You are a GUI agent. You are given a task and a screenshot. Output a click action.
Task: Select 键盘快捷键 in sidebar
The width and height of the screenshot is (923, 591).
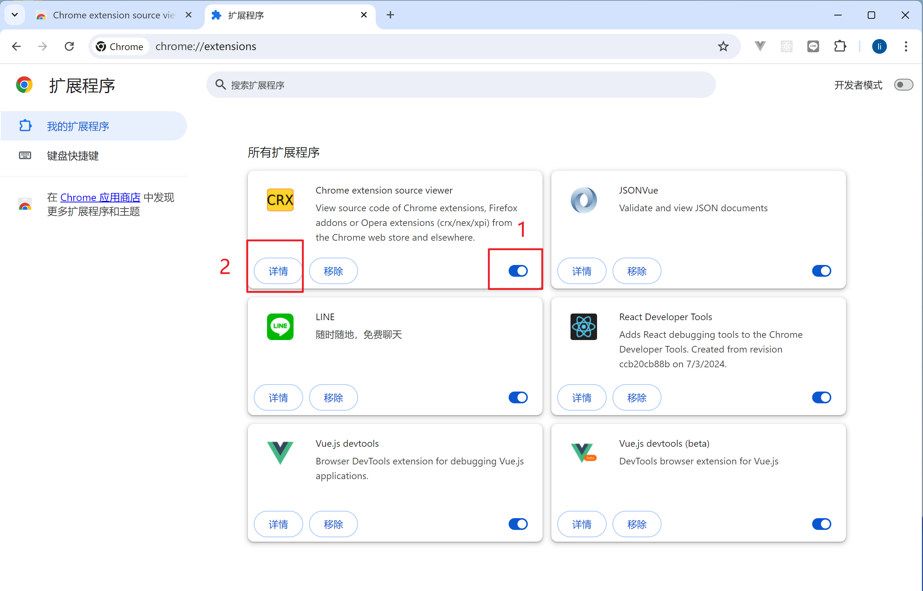pos(94,155)
